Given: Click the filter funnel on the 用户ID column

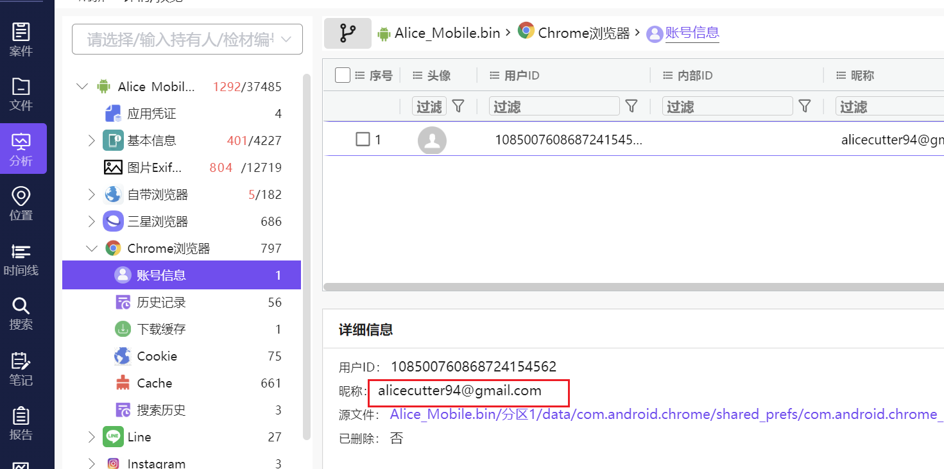Looking at the screenshot, I should [631, 107].
